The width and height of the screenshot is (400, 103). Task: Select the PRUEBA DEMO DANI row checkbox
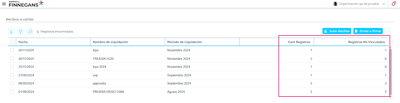(12, 92)
